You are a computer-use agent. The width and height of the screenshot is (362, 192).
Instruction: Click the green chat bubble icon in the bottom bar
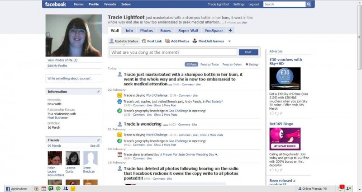pyautogui.click(x=58, y=188)
